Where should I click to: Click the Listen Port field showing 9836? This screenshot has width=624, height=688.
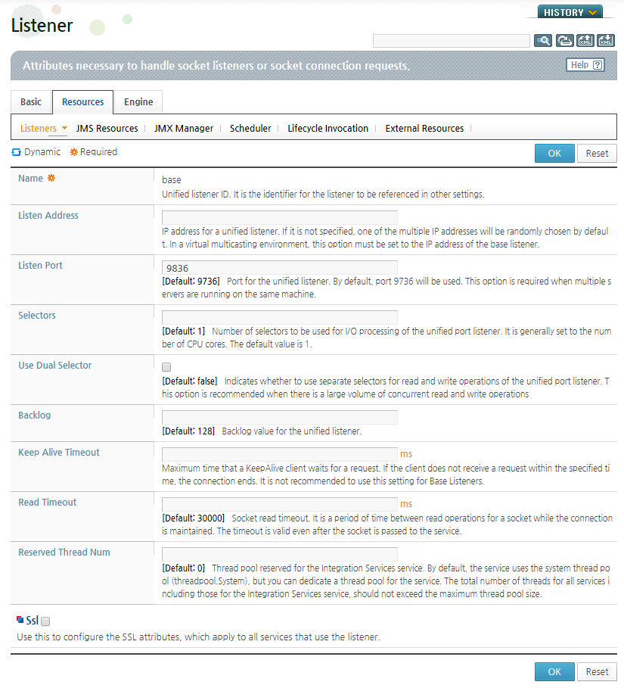(280, 268)
